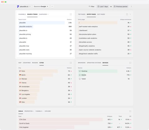Viewport: 149px width, 130px height.
Task: Open the entry pages panel three-dot menu
Action: click(130, 14)
